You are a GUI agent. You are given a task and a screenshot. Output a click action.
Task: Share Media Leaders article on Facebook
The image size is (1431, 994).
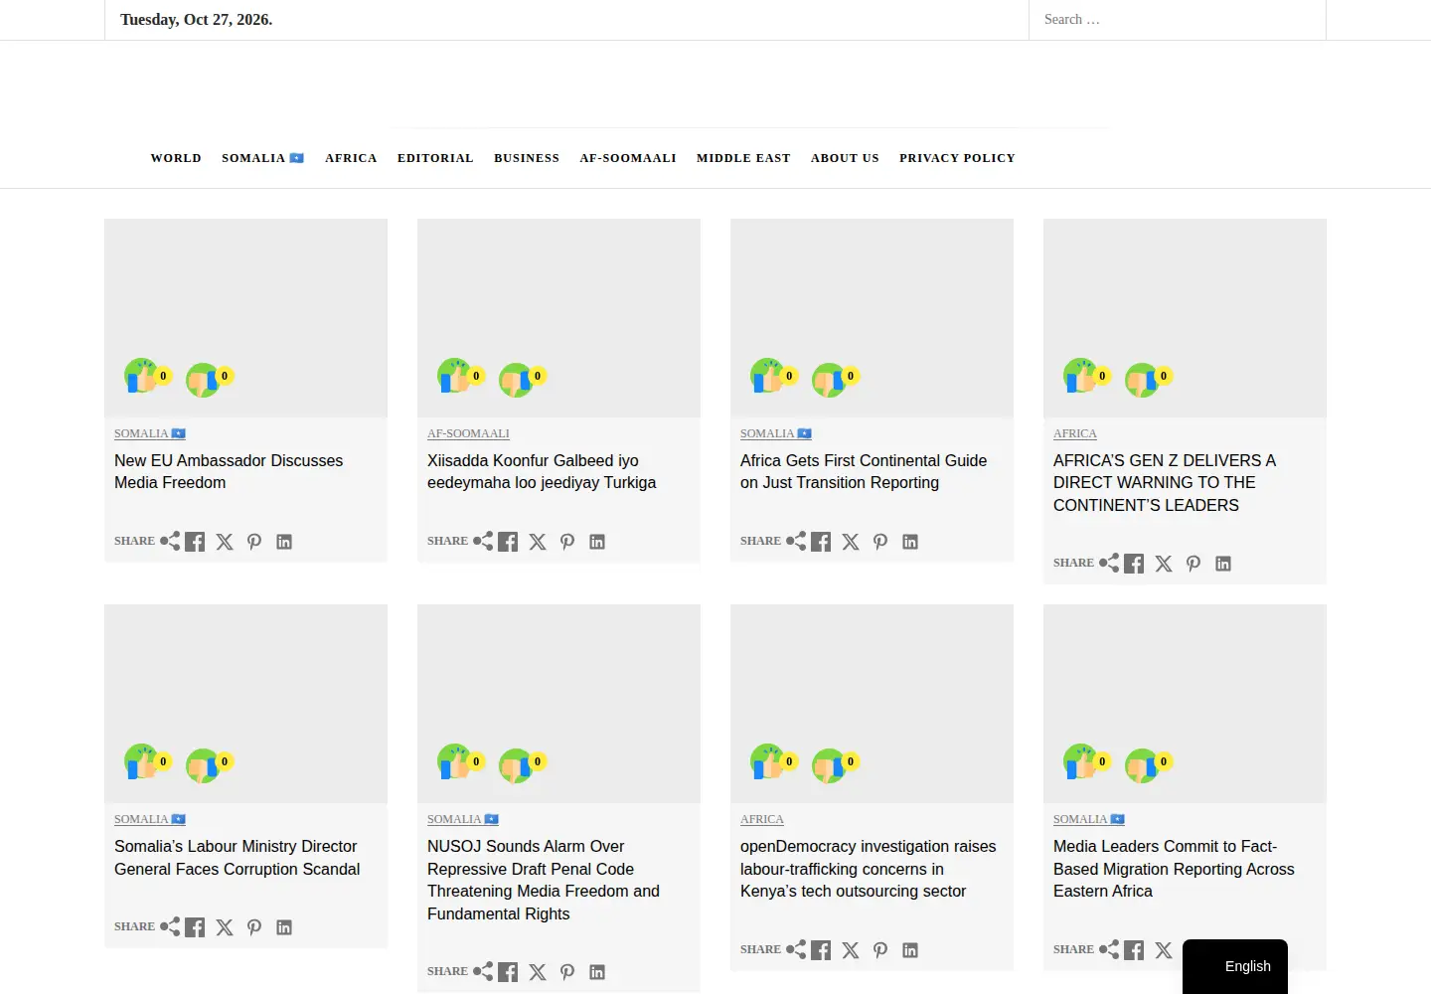click(1134, 950)
